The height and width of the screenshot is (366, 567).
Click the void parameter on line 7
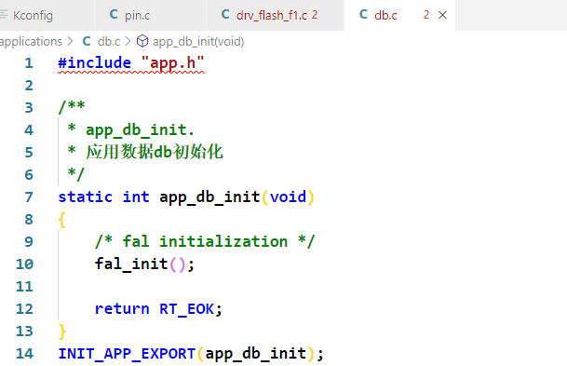pyautogui.click(x=288, y=197)
